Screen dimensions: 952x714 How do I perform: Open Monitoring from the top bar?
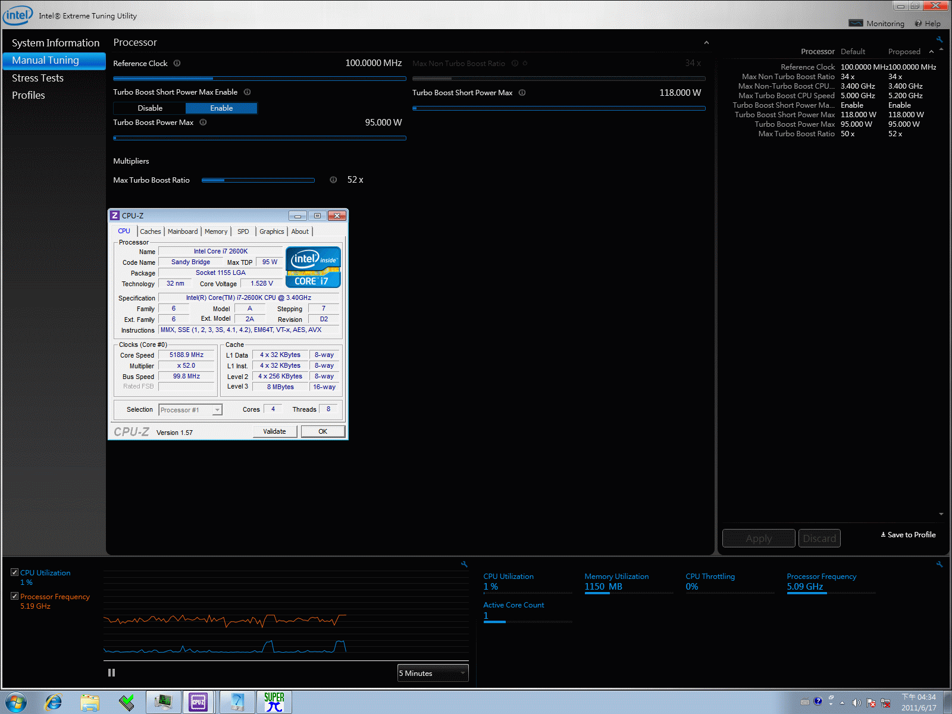[877, 24]
